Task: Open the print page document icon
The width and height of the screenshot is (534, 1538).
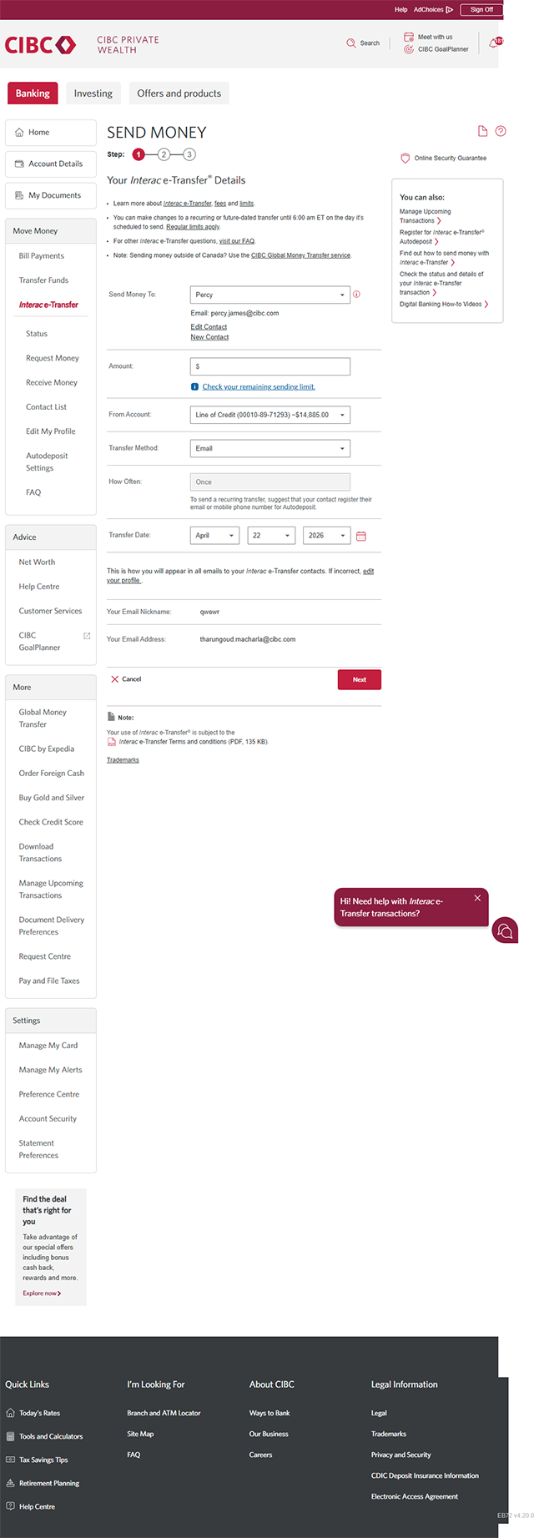Action: [482, 131]
